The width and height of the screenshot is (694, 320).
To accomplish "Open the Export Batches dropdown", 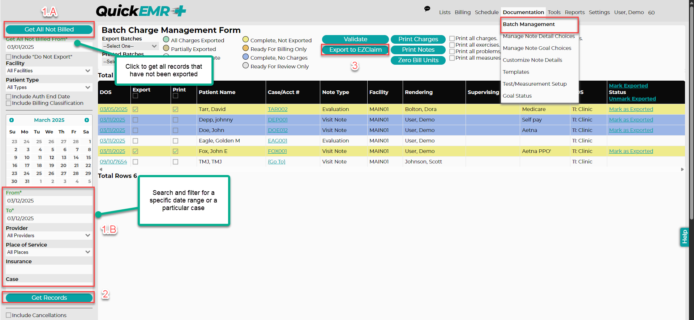I will point(130,46).
